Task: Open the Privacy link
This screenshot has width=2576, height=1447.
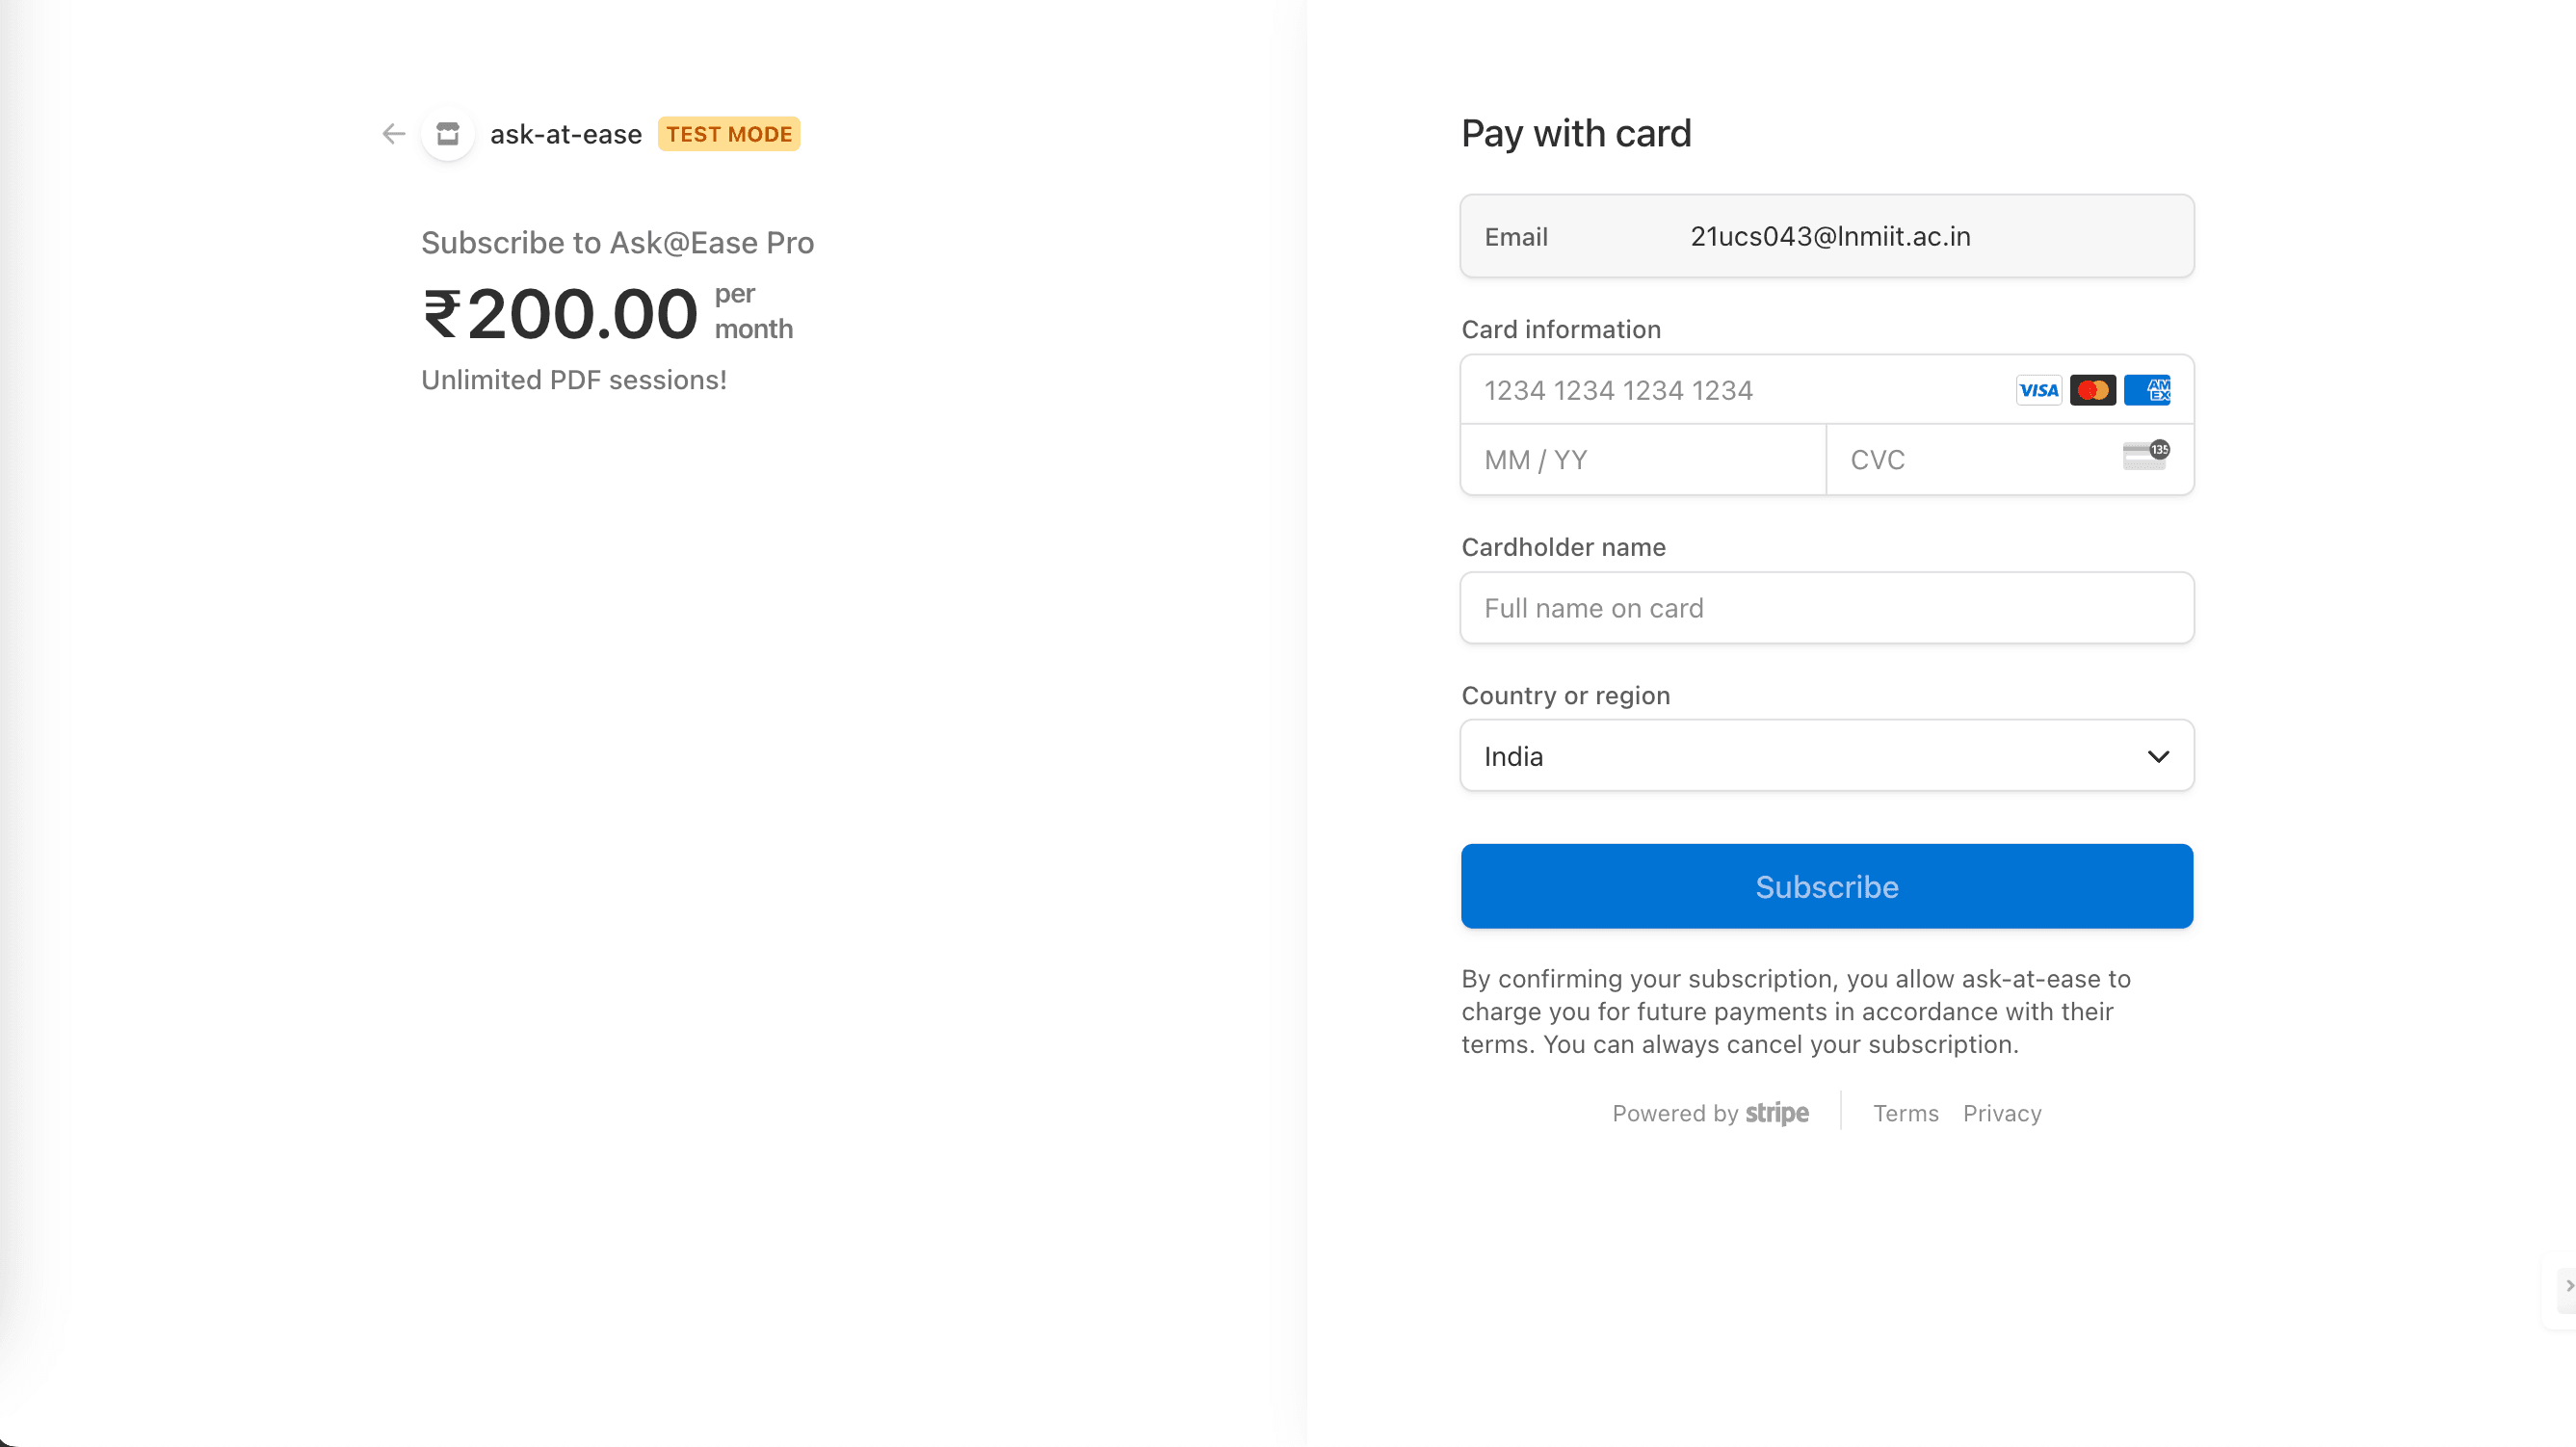Action: point(2002,1113)
